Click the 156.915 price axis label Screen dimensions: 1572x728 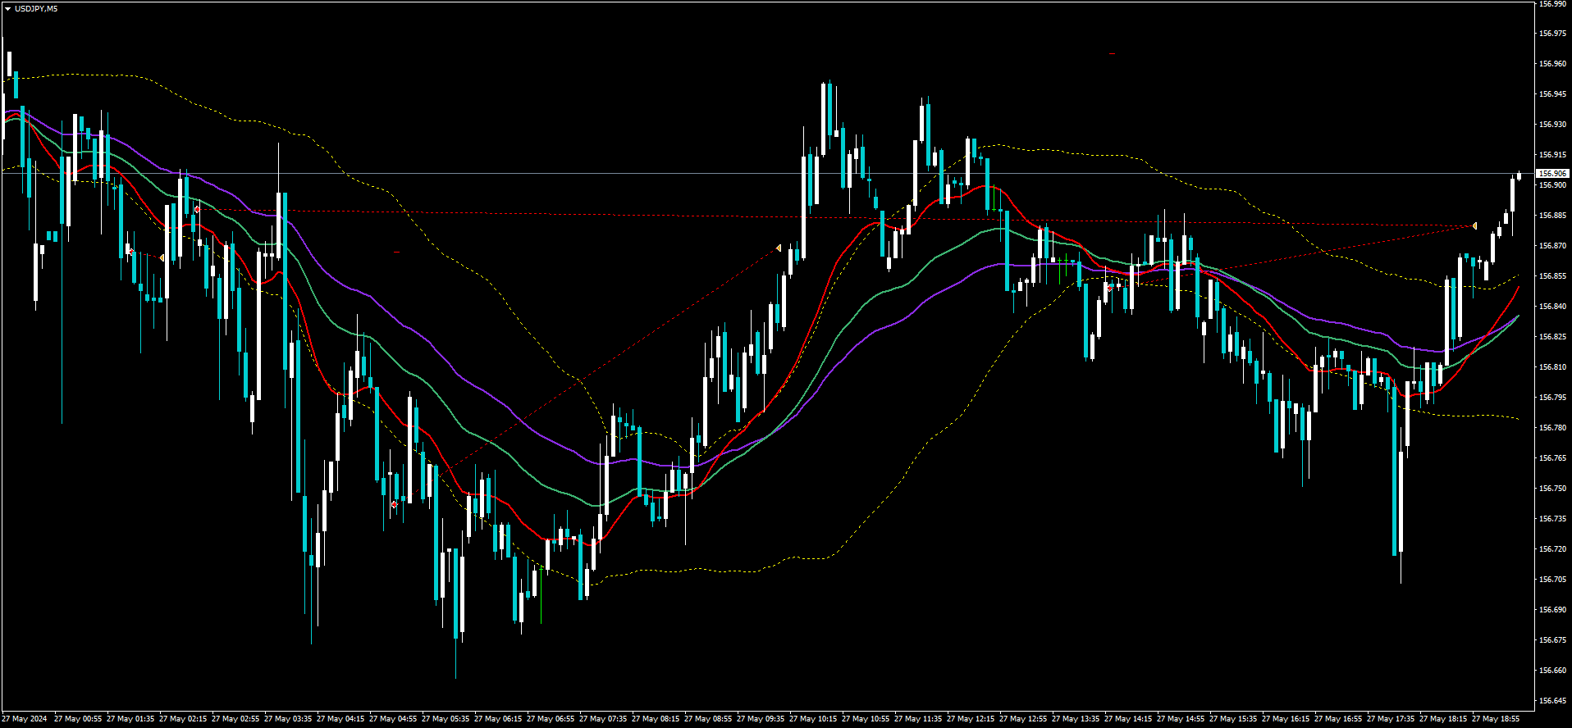click(1552, 155)
